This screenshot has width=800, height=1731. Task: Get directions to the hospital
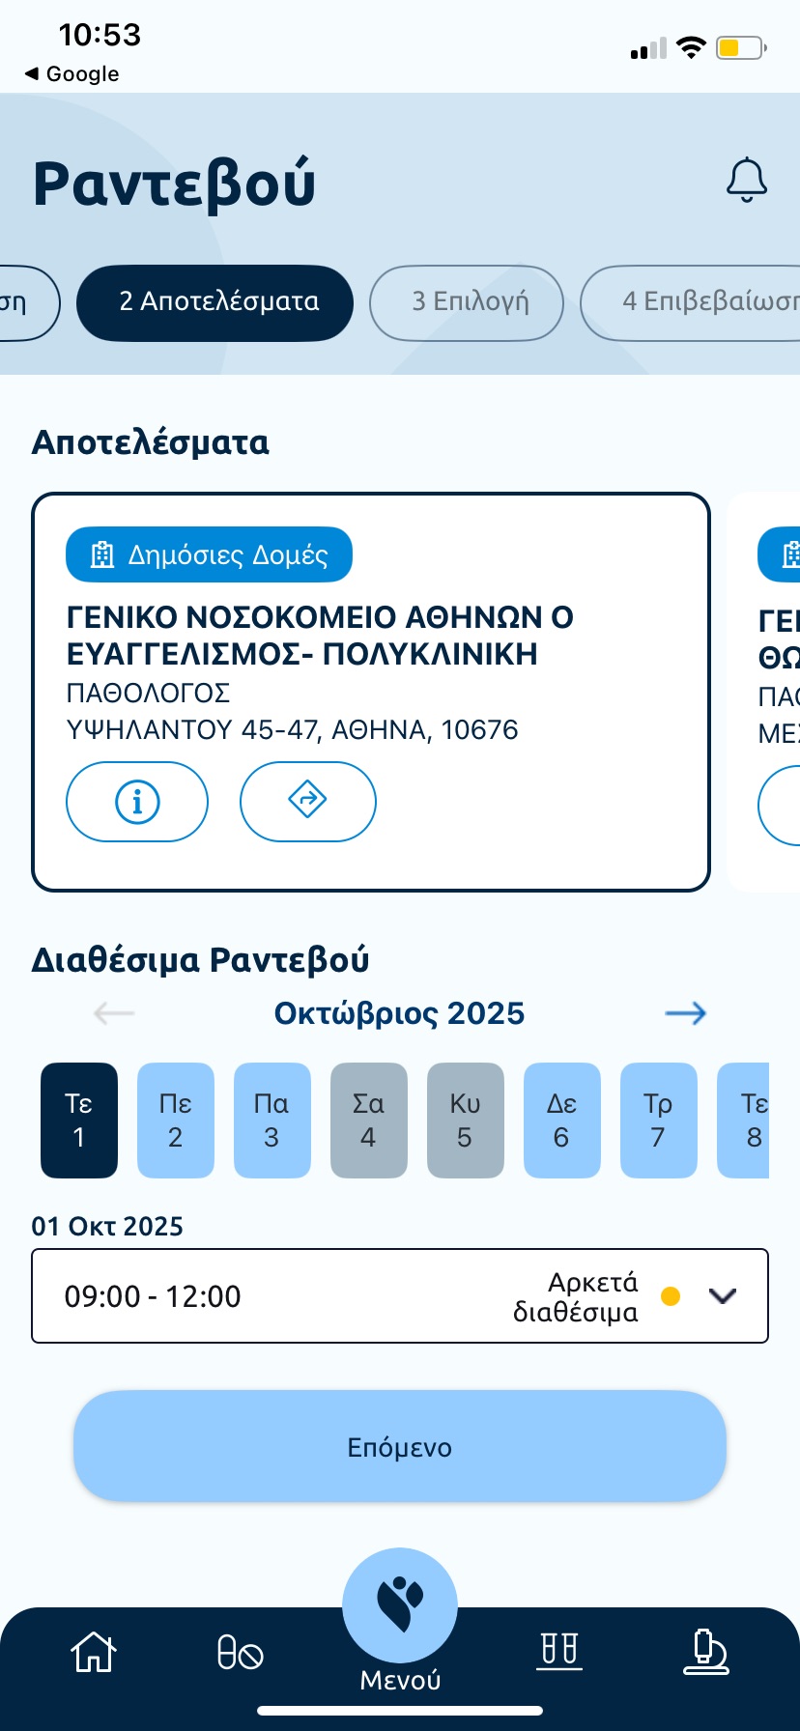pos(307,802)
